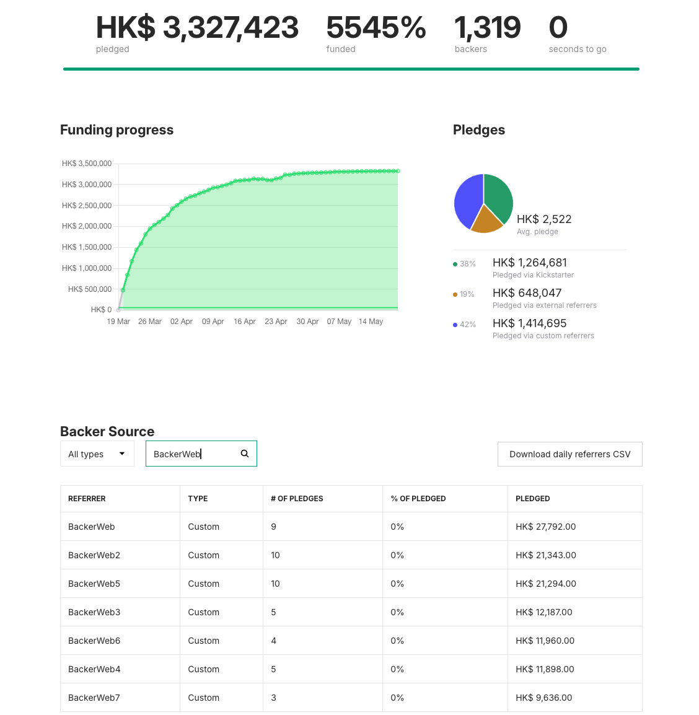Click the last data point on funding chart

pos(397,171)
